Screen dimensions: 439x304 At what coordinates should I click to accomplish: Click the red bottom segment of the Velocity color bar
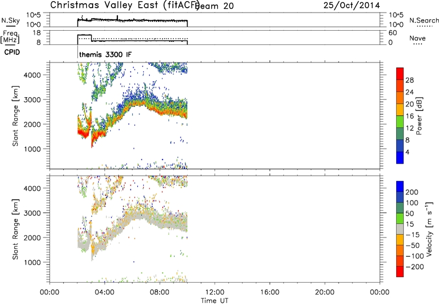pyautogui.click(x=400, y=272)
